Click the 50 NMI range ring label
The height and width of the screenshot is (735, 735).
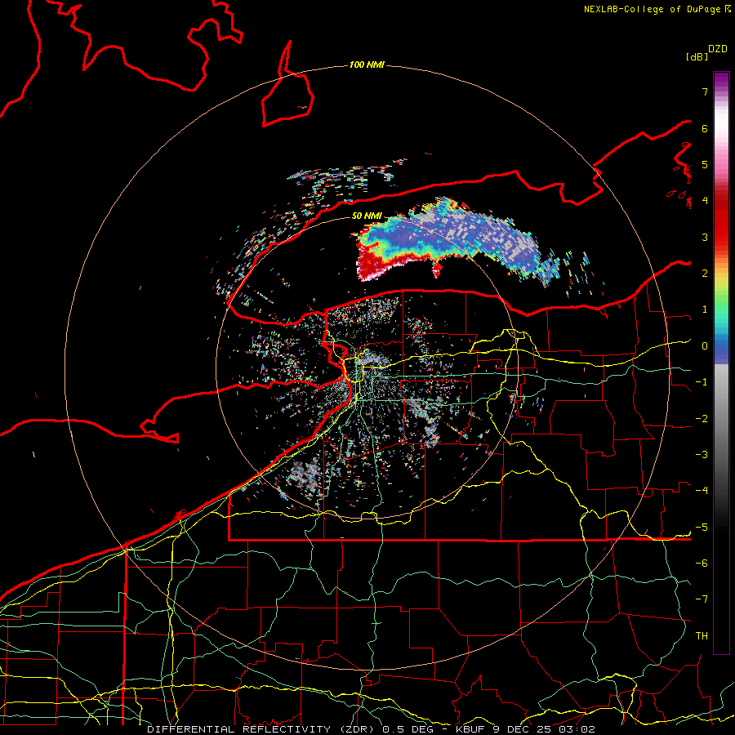point(367,216)
